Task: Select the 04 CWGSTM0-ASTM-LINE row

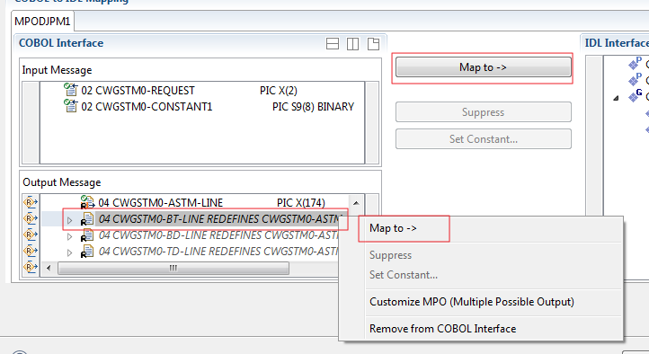Action: 194,203
